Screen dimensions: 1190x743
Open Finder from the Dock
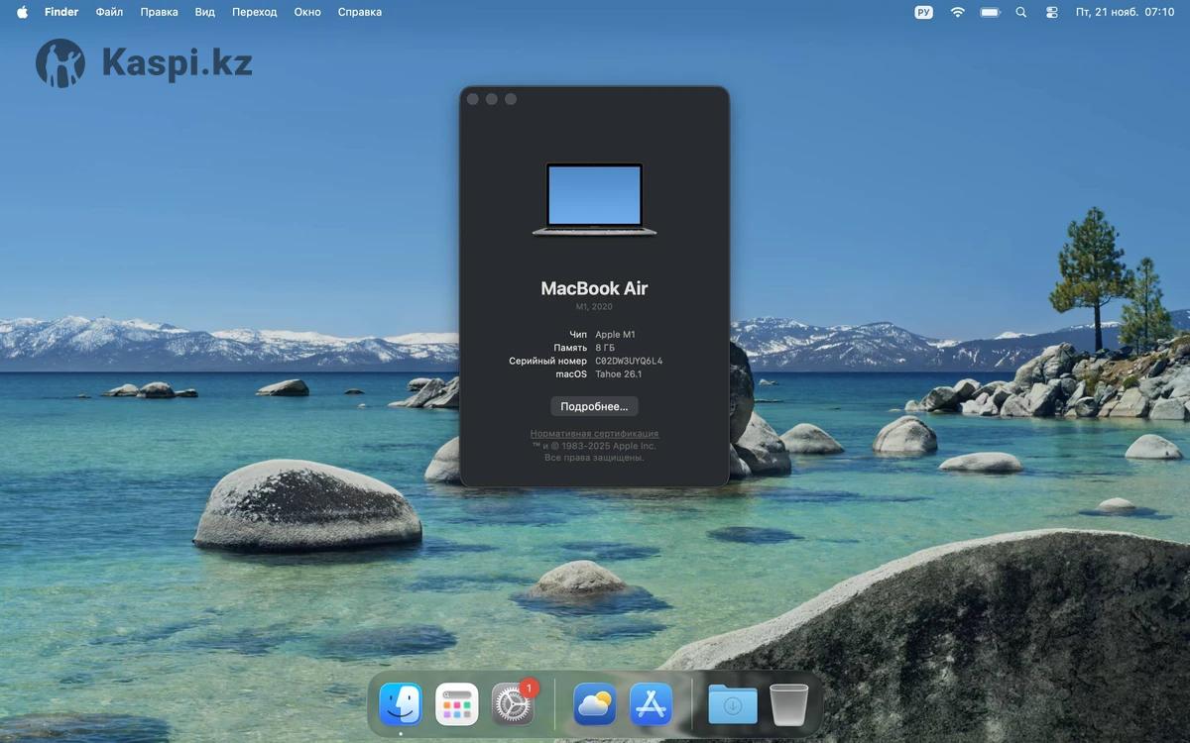pyautogui.click(x=401, y=704)
